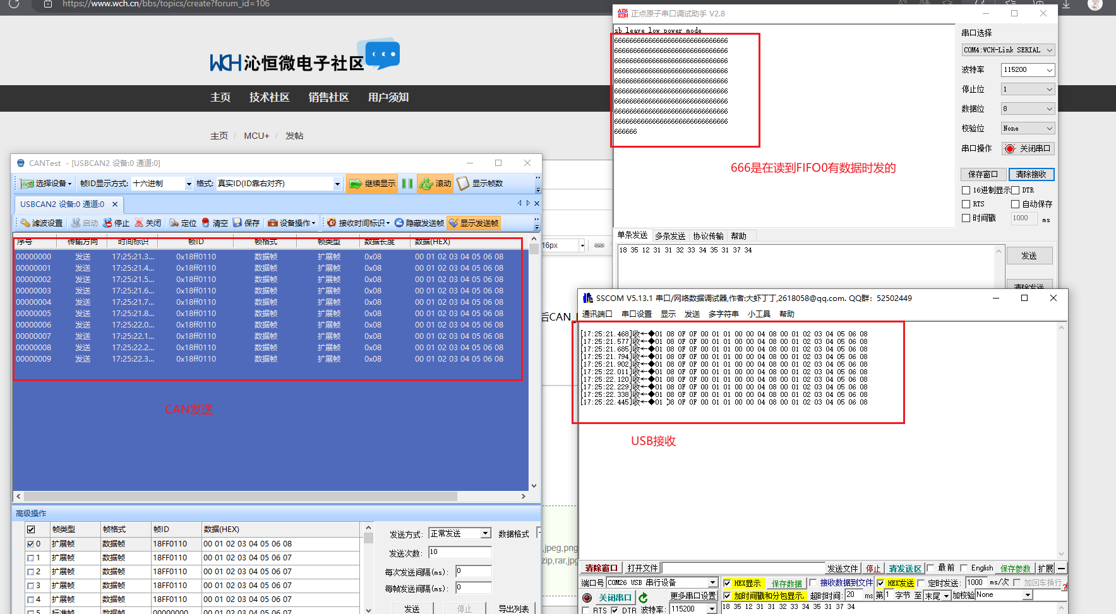This screenshot has height=614, width=1116.
Task: Check frame row 1 checkbox in 高级操作
Action: (x=30, y=558)
